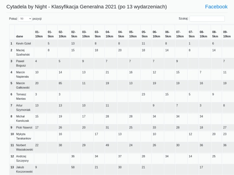Open the Pokaż entries-per-page dropdown
The image size is (234, 175).
click(25, 19)
